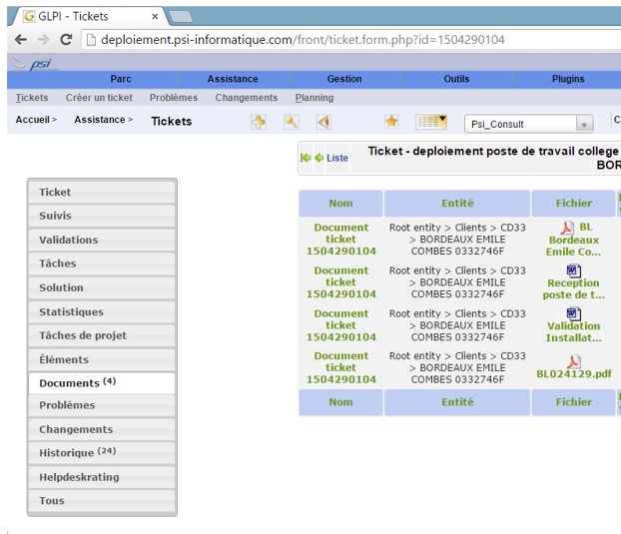Open Word icon for Validation Installat file
Viewport: 621px width, 534px height.
573,313
